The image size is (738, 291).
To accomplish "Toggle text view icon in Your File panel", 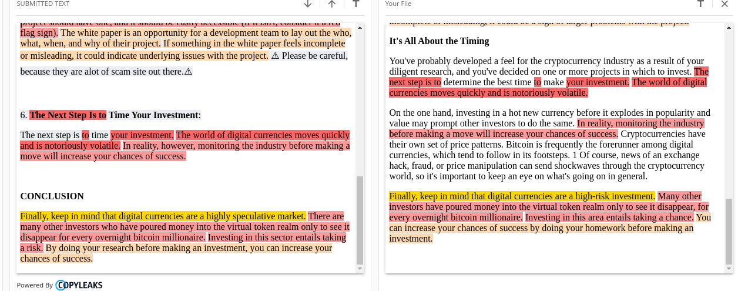I will (700, 4).
